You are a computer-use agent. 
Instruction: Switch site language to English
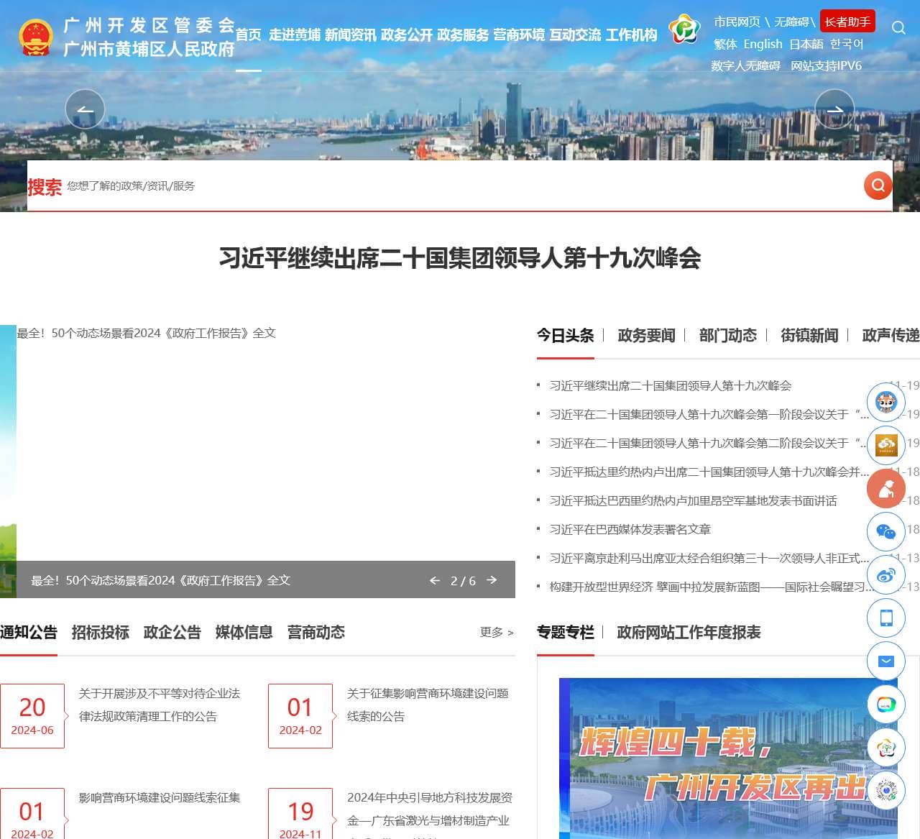pos(763,44)
